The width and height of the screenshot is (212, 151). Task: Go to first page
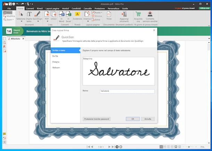pyautogui.click(x=89, y=147)
